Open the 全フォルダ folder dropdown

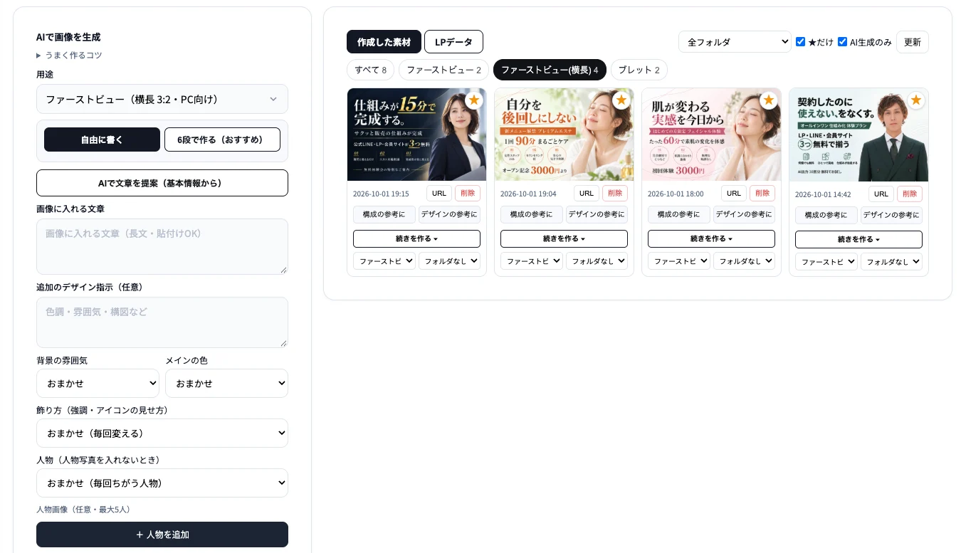click(735, 42)
